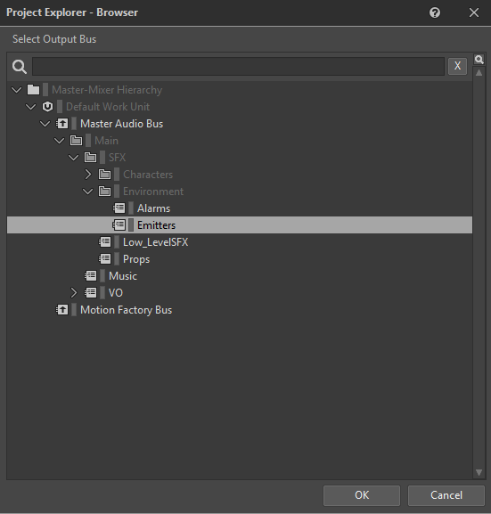Click inside the search text field
The height and width of the screenshot is (514, 491).
(x=238, y=67)
